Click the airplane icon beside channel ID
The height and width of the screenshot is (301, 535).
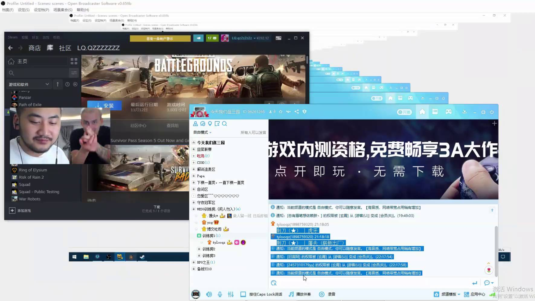click(x=288, y=112)
